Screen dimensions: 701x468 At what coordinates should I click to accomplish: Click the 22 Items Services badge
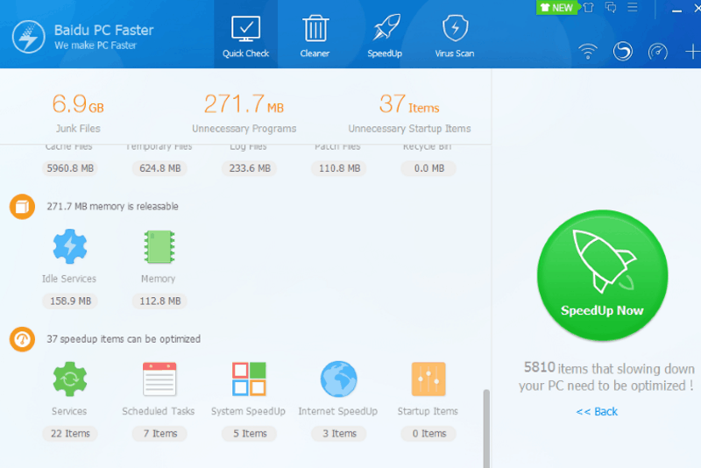[x=70, y=433]
